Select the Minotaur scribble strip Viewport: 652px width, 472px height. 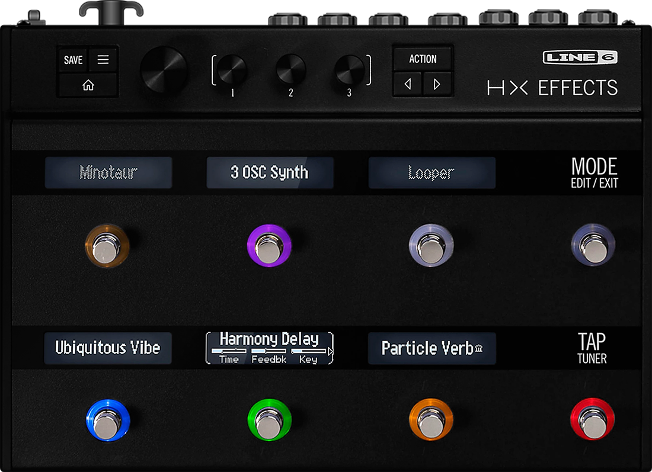[108, 172]
